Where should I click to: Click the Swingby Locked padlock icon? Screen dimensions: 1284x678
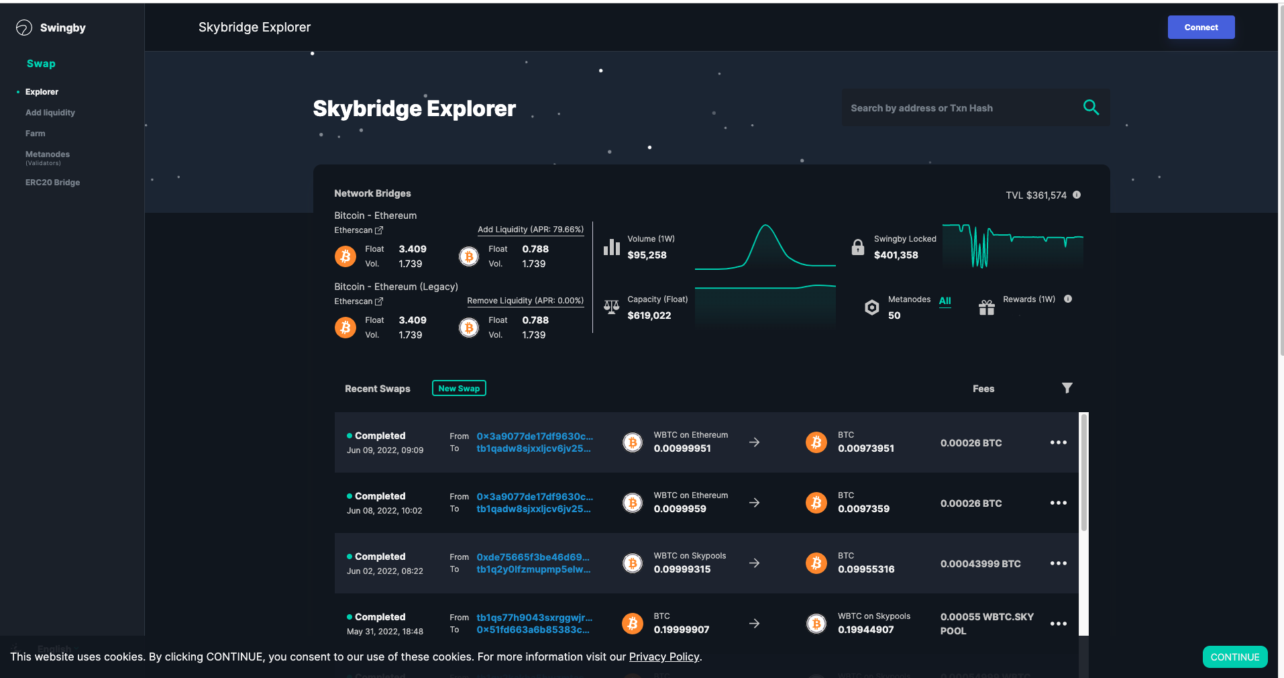coord(858,247)
